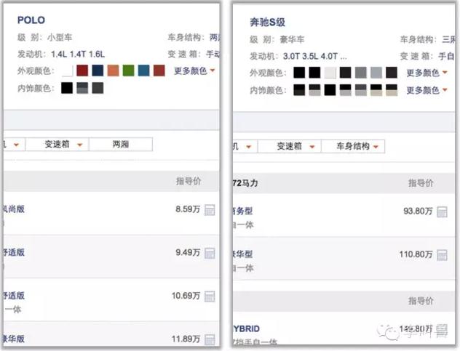This screenshot has height=351, width=460.
Task: Open POLO 变速箱 filter dropdown
Action: pyautogui.click(x=57, y=145)
